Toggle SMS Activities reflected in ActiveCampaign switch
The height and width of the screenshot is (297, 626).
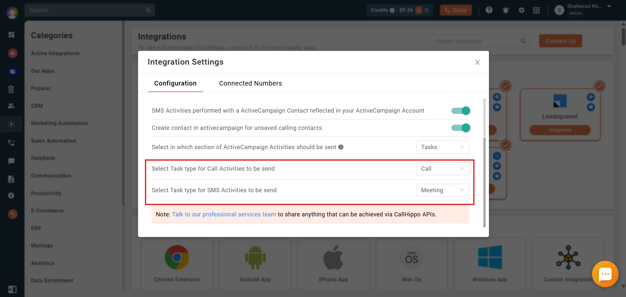click(461, 111)
